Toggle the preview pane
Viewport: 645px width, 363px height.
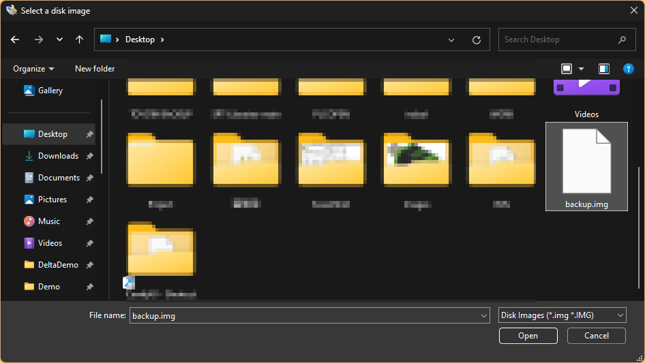(x=604, y=69)
